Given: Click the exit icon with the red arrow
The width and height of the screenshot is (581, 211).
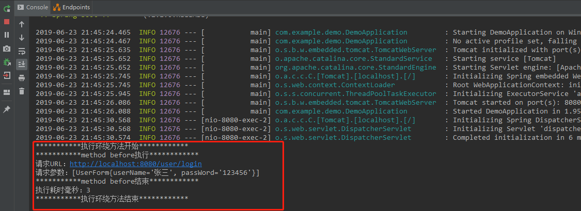Looking at the screenshot, I should coord(7,75).
